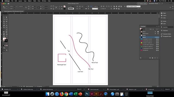Open Google Chrome from the Dock

(x=66, y=94)
